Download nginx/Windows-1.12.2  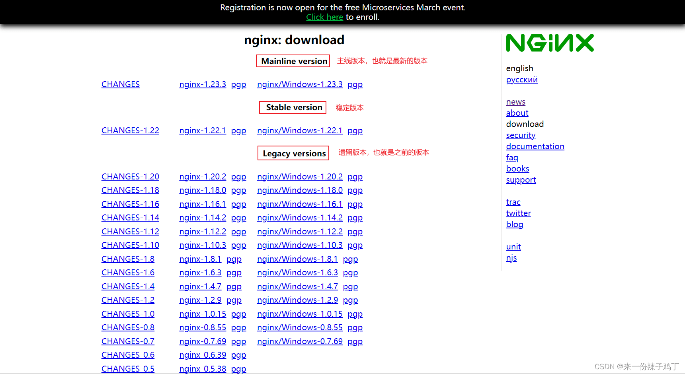[x=300, y=232]
